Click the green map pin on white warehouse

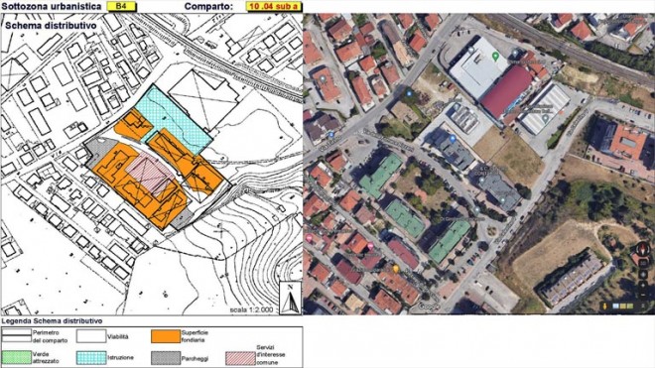tap(495, 57)
